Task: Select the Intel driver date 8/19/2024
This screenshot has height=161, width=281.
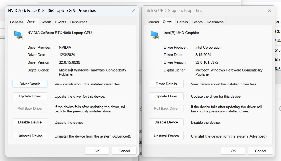Action: 203,55
